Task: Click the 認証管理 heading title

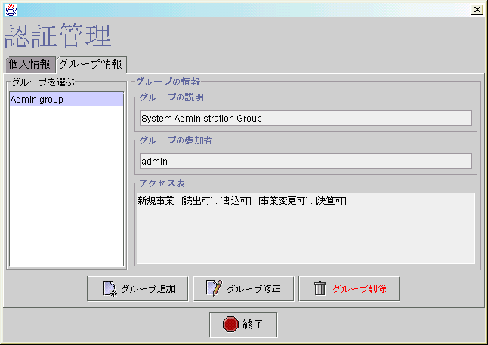Action: (x=58, y=36)
